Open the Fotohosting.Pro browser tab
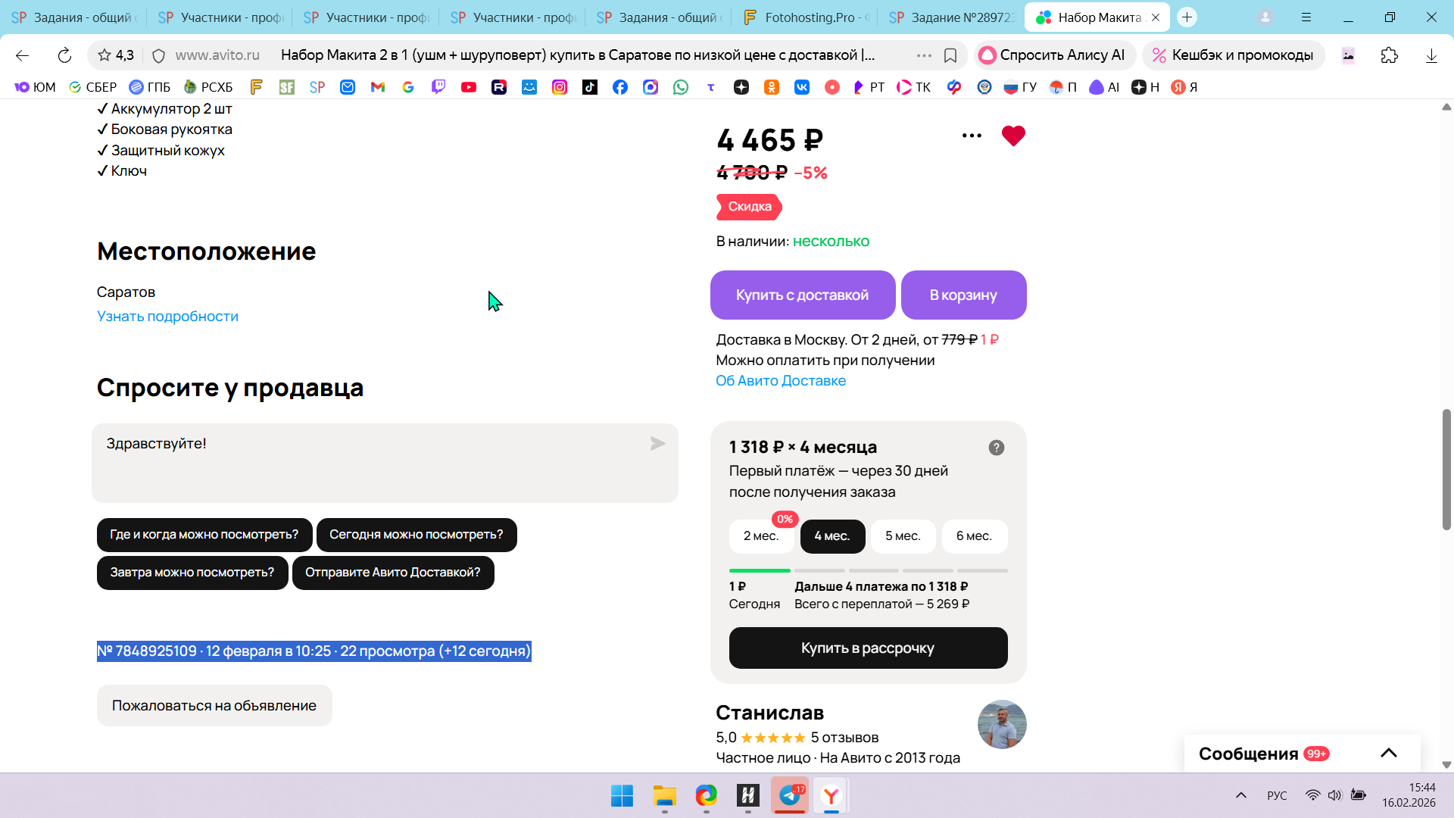Viewport: 1454px width, 818px height. [x=806, y=17]
